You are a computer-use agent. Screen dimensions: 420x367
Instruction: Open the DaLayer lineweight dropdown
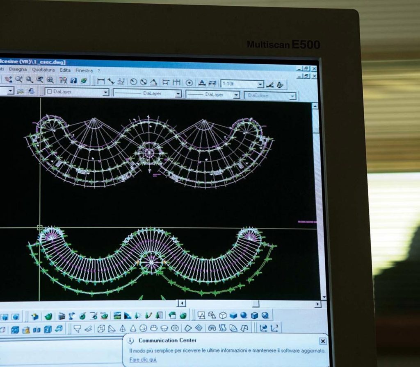236,95
